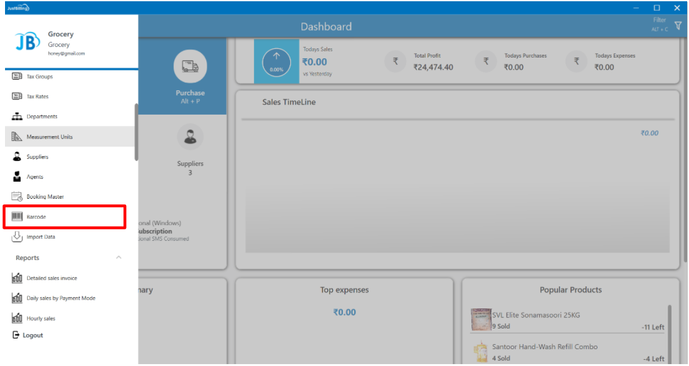Collapse the Reports section chevron

(118, 258)
